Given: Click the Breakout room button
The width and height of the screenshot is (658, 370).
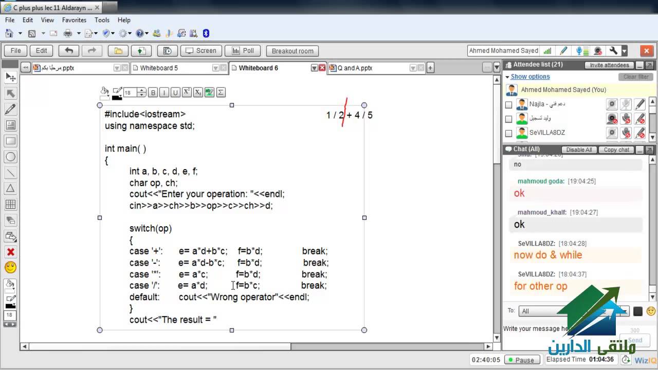Looking at the screenshot, I should (x=293, y=51).
